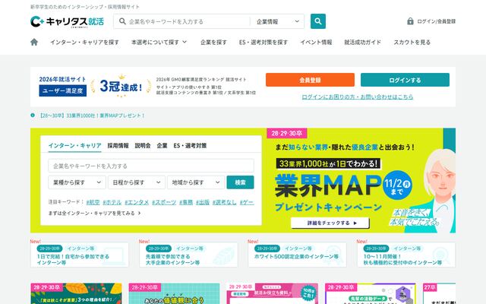Image resolution: width=486 pixels, height=304 pixels.
Task: Click the 検索 button in search panel
Action: click(240, 182)
